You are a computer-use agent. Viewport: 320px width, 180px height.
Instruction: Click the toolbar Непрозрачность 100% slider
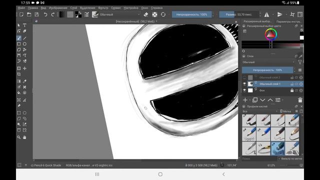pyautogui.click(x=192, y=14)
